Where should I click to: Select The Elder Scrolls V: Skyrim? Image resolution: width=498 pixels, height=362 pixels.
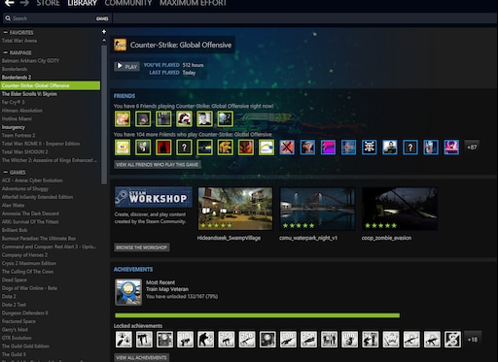pos(29,94)
